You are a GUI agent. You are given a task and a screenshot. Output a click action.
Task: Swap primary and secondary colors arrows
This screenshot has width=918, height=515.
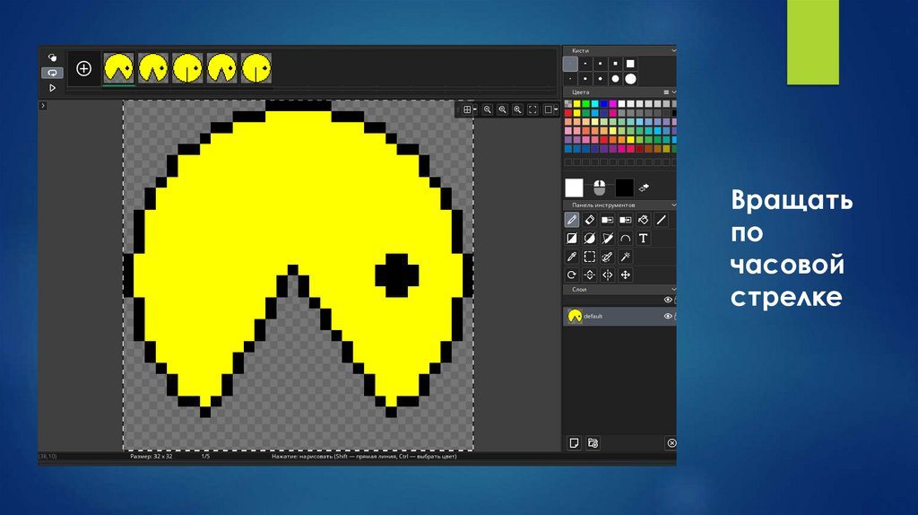pos(644,188)
